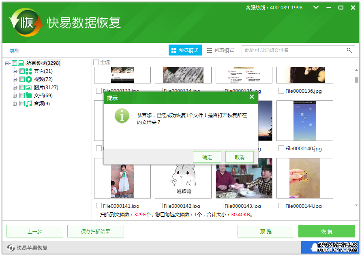This screenshot has height=256, width=362.
Task: Confirm dialog with 确定 button
Action: click(x=207, y=157)
